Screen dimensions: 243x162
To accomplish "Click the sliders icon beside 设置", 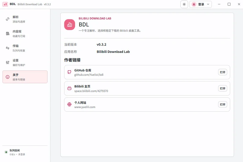I will 8,63.
